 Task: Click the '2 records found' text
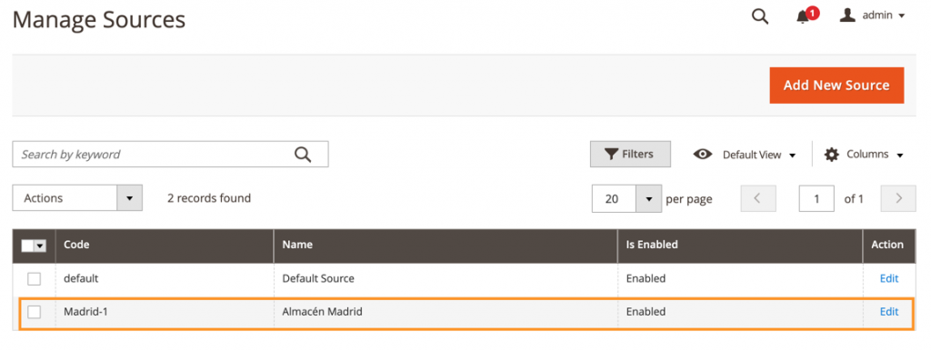209,198
